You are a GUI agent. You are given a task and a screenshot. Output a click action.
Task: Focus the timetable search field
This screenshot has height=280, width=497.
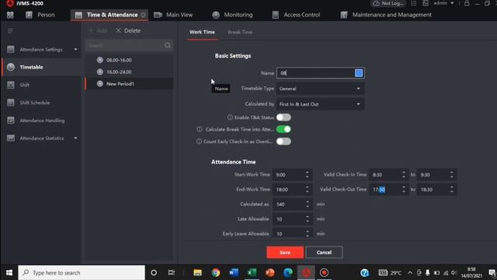124,45
